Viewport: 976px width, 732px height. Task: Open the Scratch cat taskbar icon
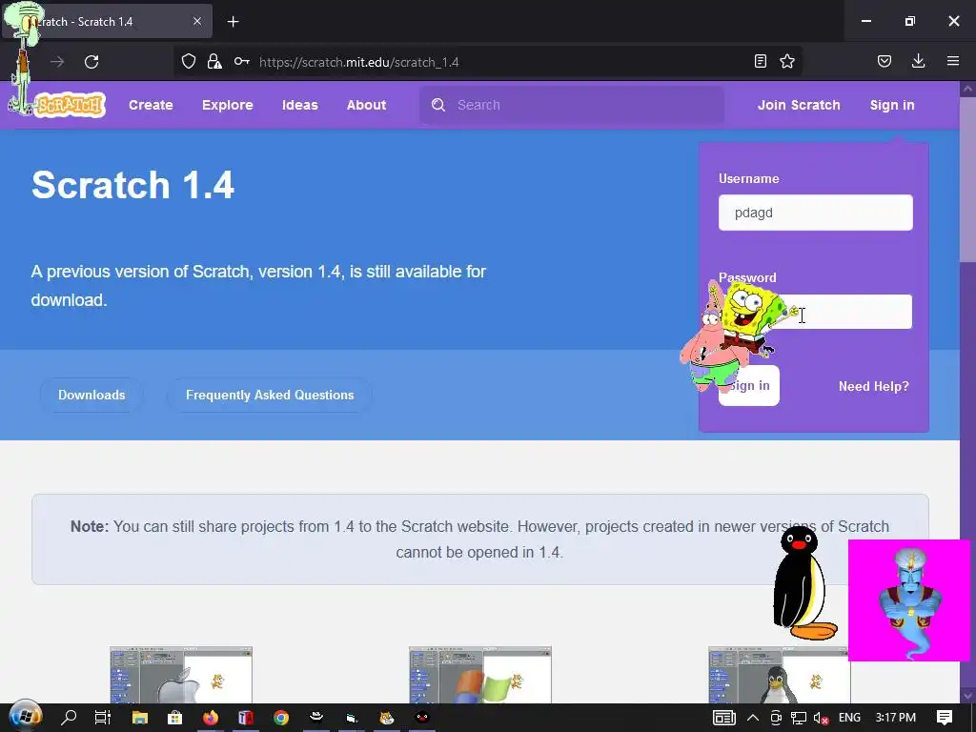(387, 718)
